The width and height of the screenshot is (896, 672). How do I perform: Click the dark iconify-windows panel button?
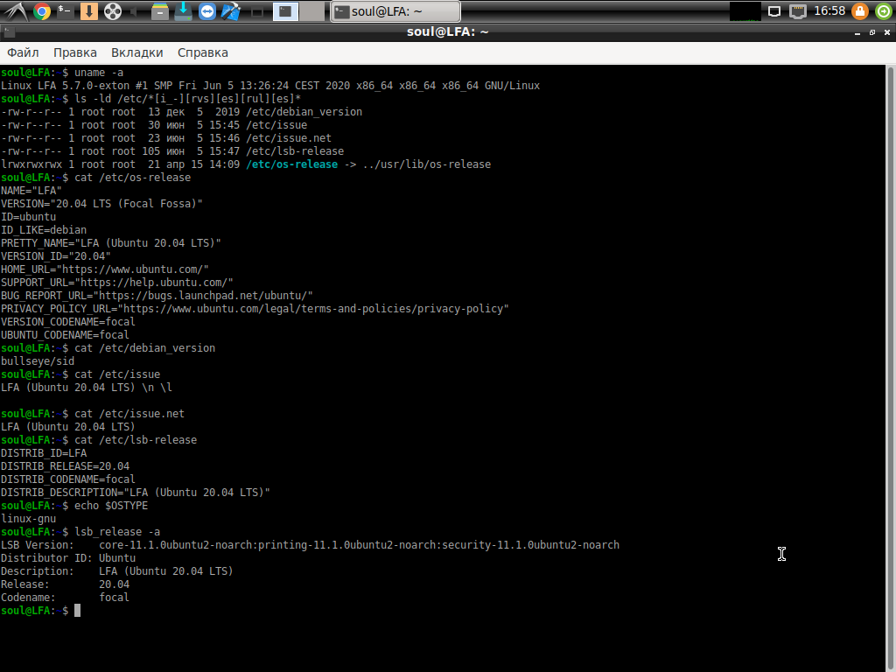coord(257,12)
